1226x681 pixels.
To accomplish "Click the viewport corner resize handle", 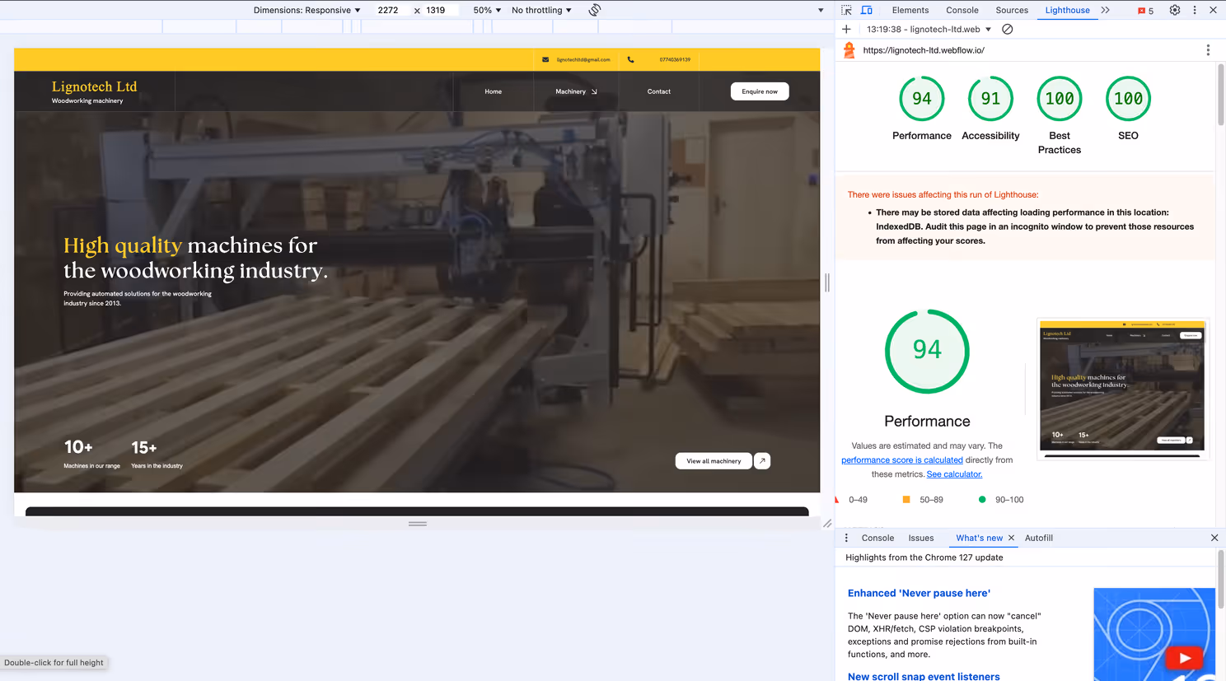I will click(x=826, y=523).
